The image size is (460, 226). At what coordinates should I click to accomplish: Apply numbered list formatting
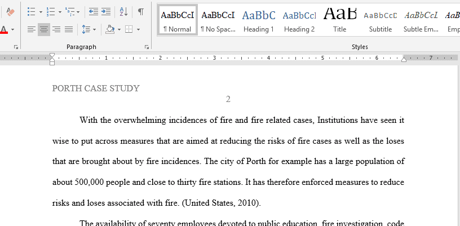coord(51,12)
